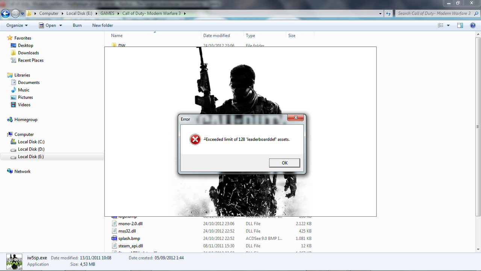Image resolution: width=481 pixels, height=271 pixels.
Task: Open the Music library
Action: [x=24, y=90]
